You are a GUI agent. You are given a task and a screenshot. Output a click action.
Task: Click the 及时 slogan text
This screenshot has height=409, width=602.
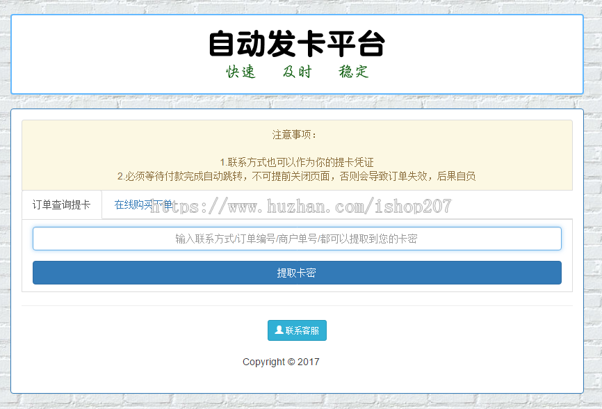[x=298, y=72]
